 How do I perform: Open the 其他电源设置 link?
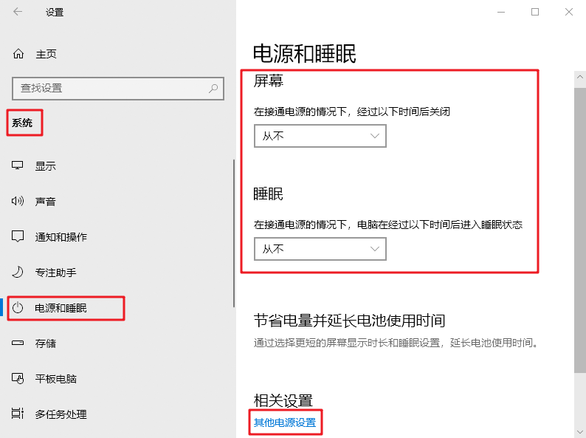(285, 422)
